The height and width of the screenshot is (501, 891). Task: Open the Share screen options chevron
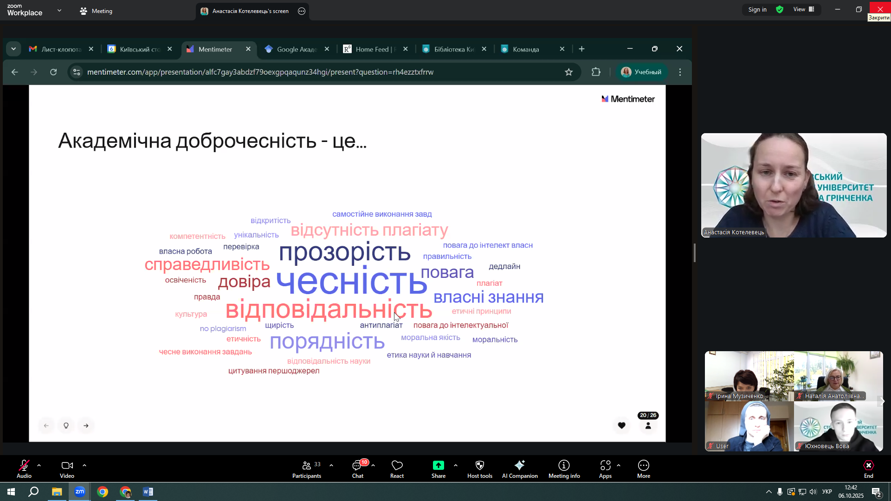point(455,465)
